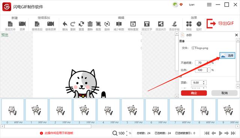Decrease 顶部 top value with down arrow
Screen dimensions: 240x138
point(204,84)
